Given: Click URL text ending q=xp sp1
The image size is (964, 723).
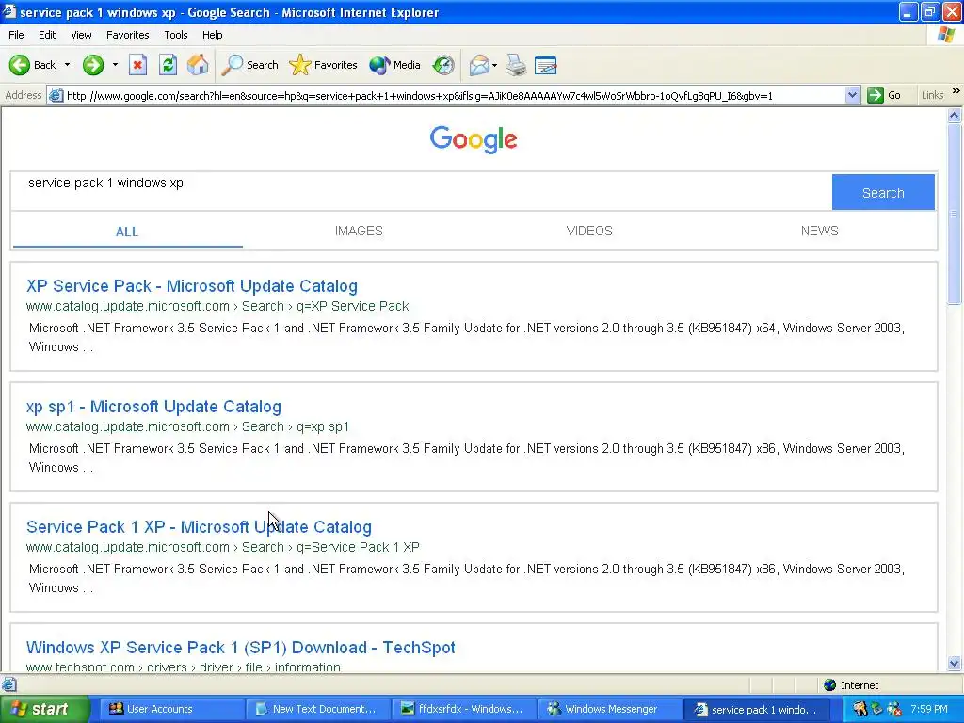Looking at the screenshot, I should click(x=187, y=426).
